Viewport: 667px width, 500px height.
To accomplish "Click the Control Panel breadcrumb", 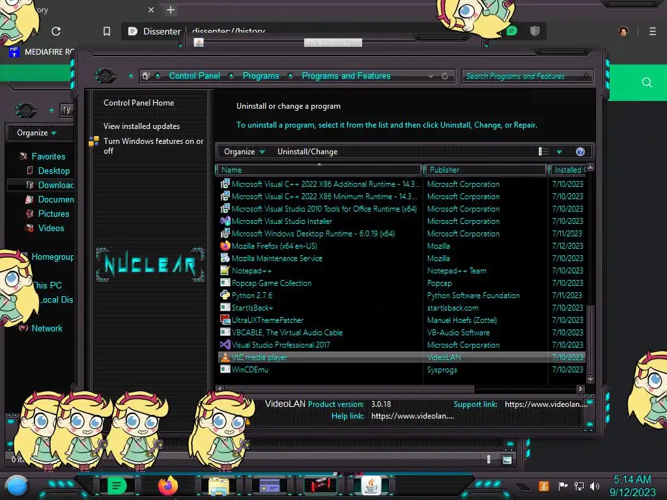I will (194, 76).
